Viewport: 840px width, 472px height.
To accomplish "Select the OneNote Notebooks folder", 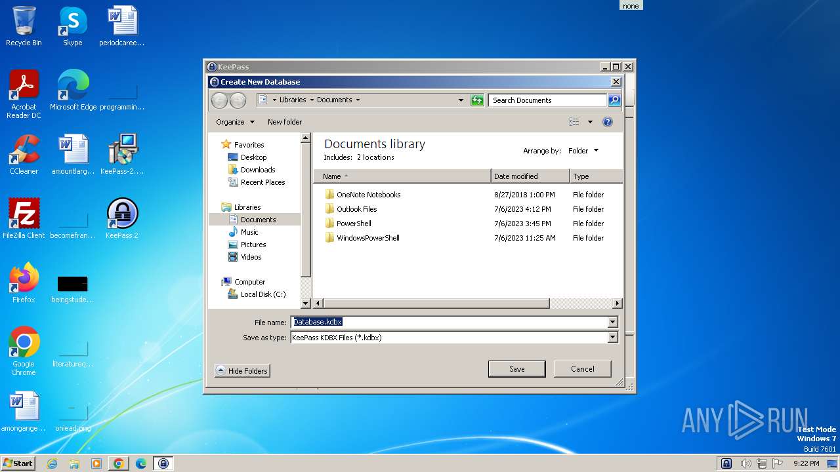I will click(x=368, y=195).
